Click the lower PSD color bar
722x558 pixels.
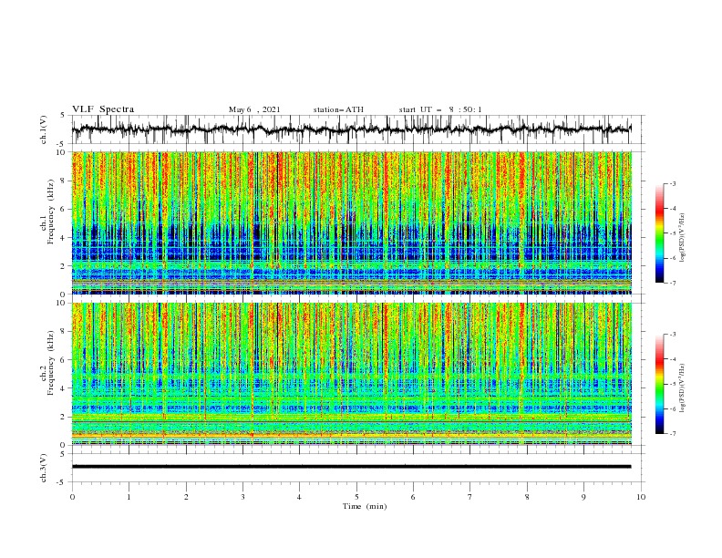[x=660, y=384]
